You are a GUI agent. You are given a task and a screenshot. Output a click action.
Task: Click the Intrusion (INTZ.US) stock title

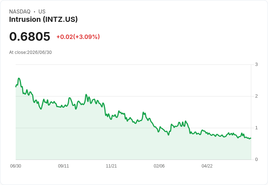pos(43,20)
